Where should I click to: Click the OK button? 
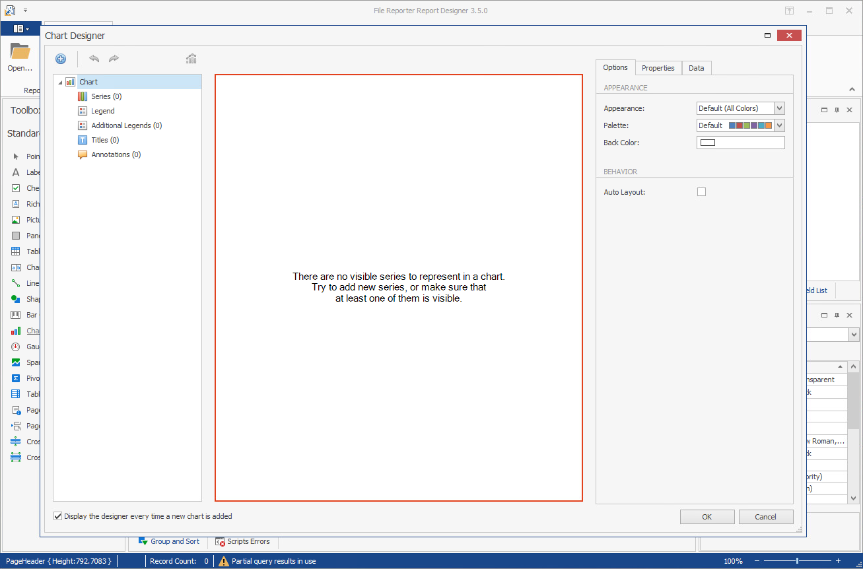[x=707, y=517]
